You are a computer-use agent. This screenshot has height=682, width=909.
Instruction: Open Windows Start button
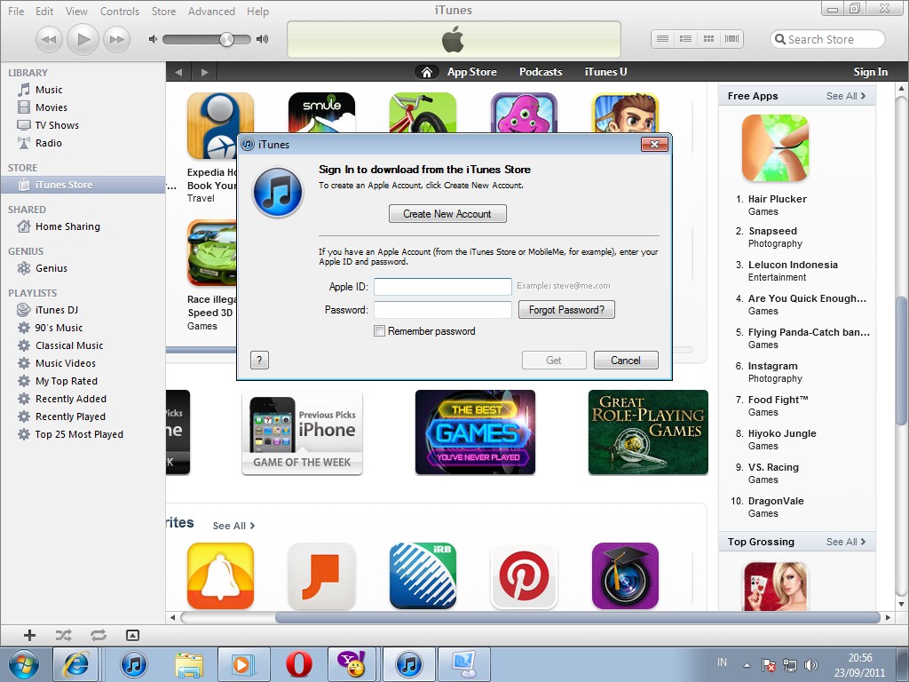click(24, 664)
